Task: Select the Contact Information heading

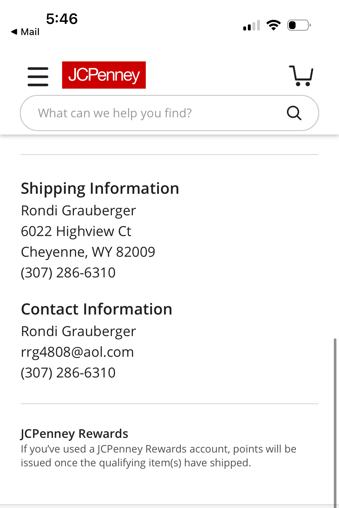Action: click(97, 309)
